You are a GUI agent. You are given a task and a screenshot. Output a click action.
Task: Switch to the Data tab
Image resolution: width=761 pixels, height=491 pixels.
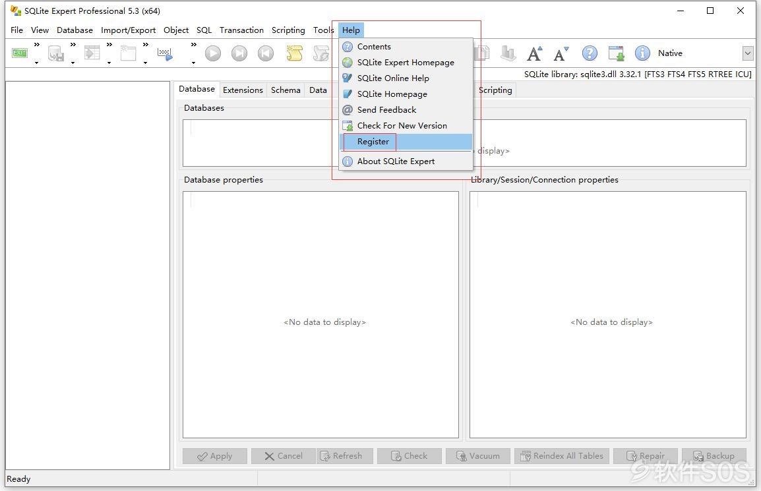(318, 90)
